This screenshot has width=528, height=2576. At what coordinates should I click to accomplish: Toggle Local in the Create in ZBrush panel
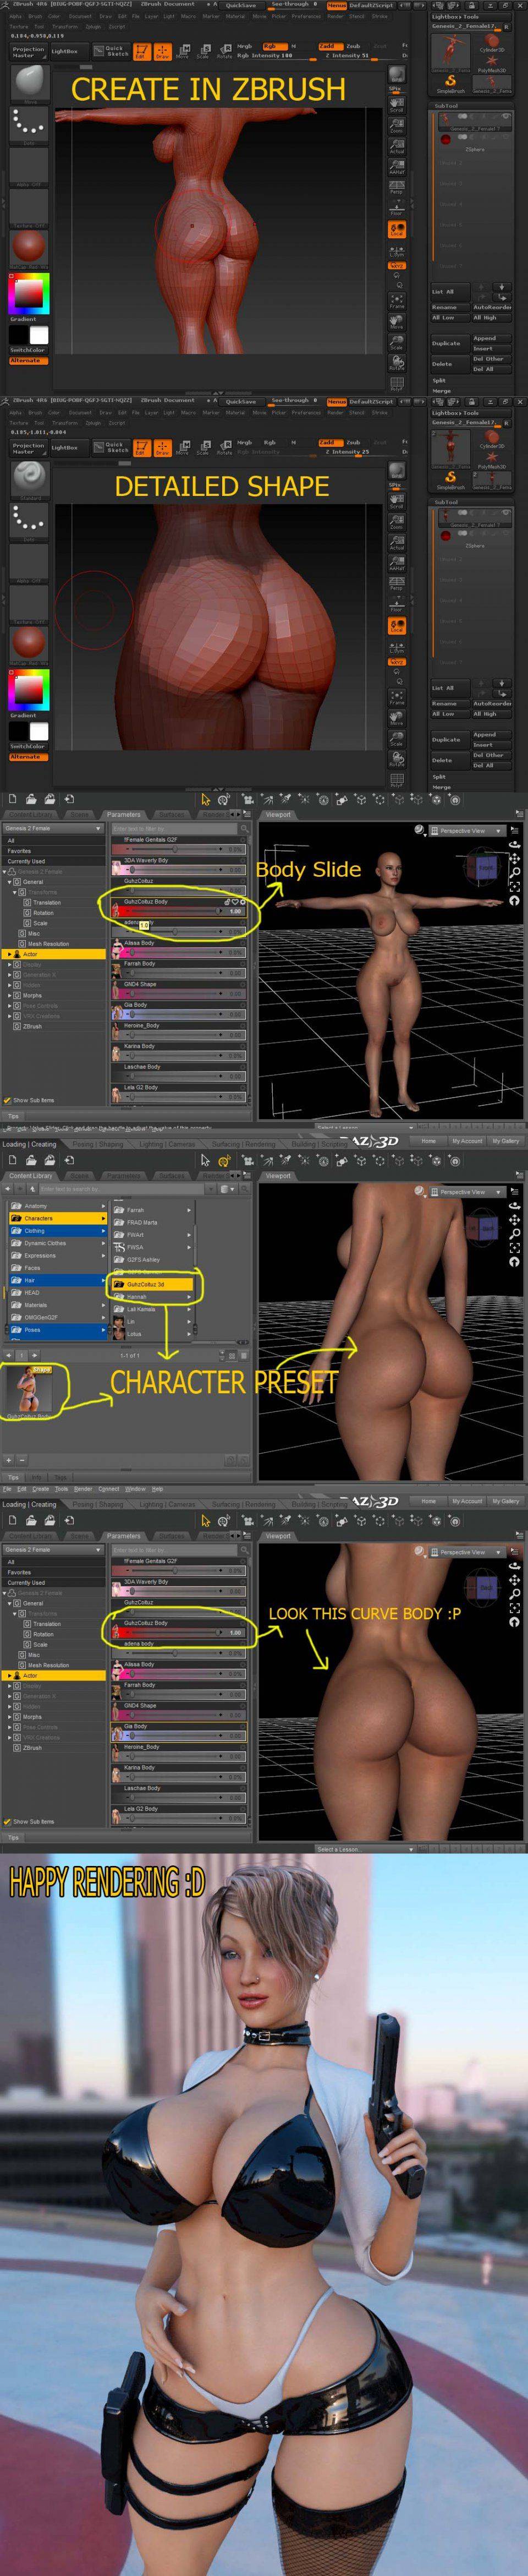[x=397, y=230]
